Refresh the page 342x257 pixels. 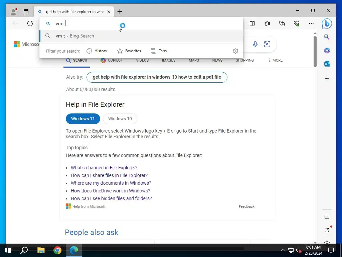30,23
